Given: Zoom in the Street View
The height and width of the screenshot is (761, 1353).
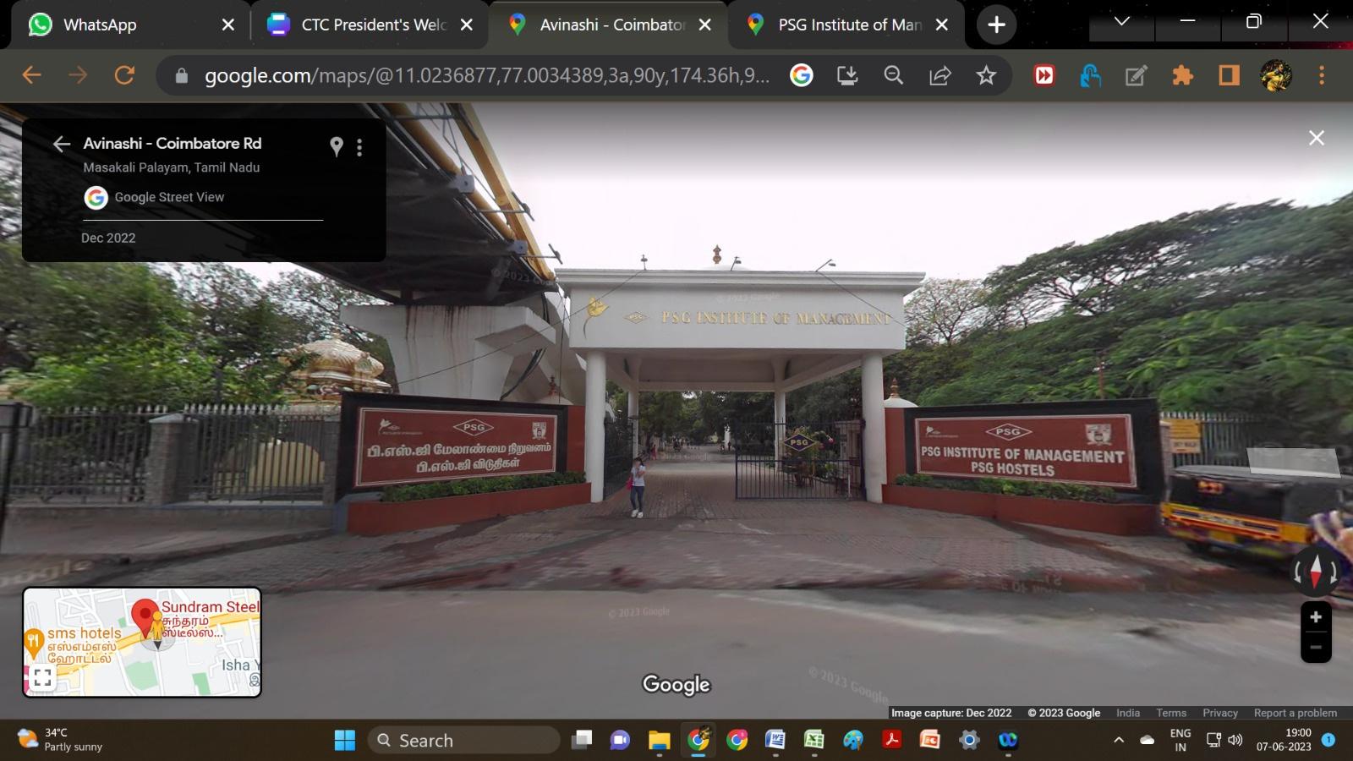Looking at the screenshot, I should click(x=1316, y=617).
